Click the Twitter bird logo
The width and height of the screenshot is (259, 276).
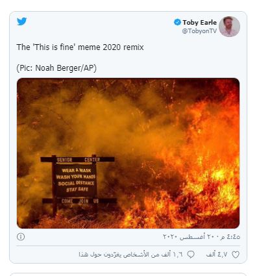pos(21,21)
